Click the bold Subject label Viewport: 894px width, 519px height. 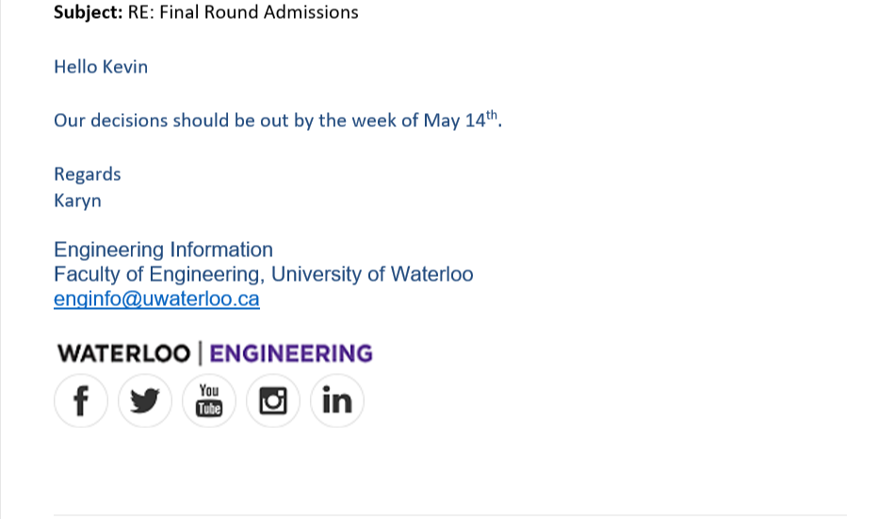(82, 12)
